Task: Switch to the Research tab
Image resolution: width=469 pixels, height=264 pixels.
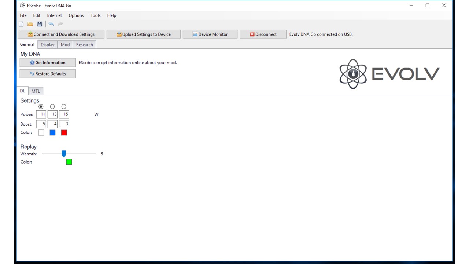Action: click(85, 45)
